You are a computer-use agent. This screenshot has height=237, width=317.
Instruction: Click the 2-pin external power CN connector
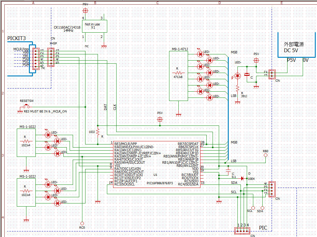tap(272, 74)
